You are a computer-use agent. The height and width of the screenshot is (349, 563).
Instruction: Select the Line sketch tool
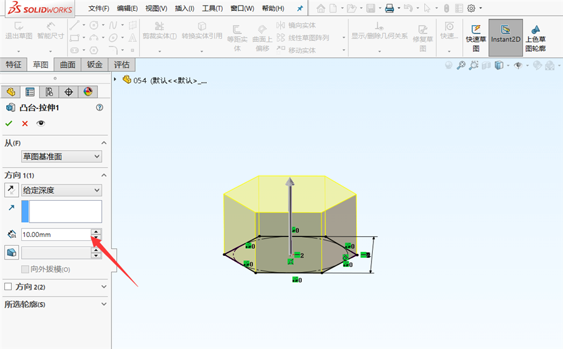[x=74, y=25]
